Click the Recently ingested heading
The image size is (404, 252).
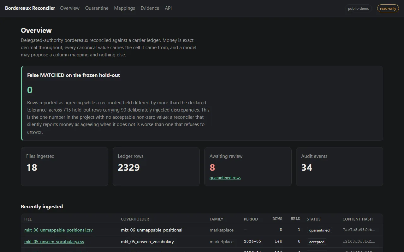point(42,206)
